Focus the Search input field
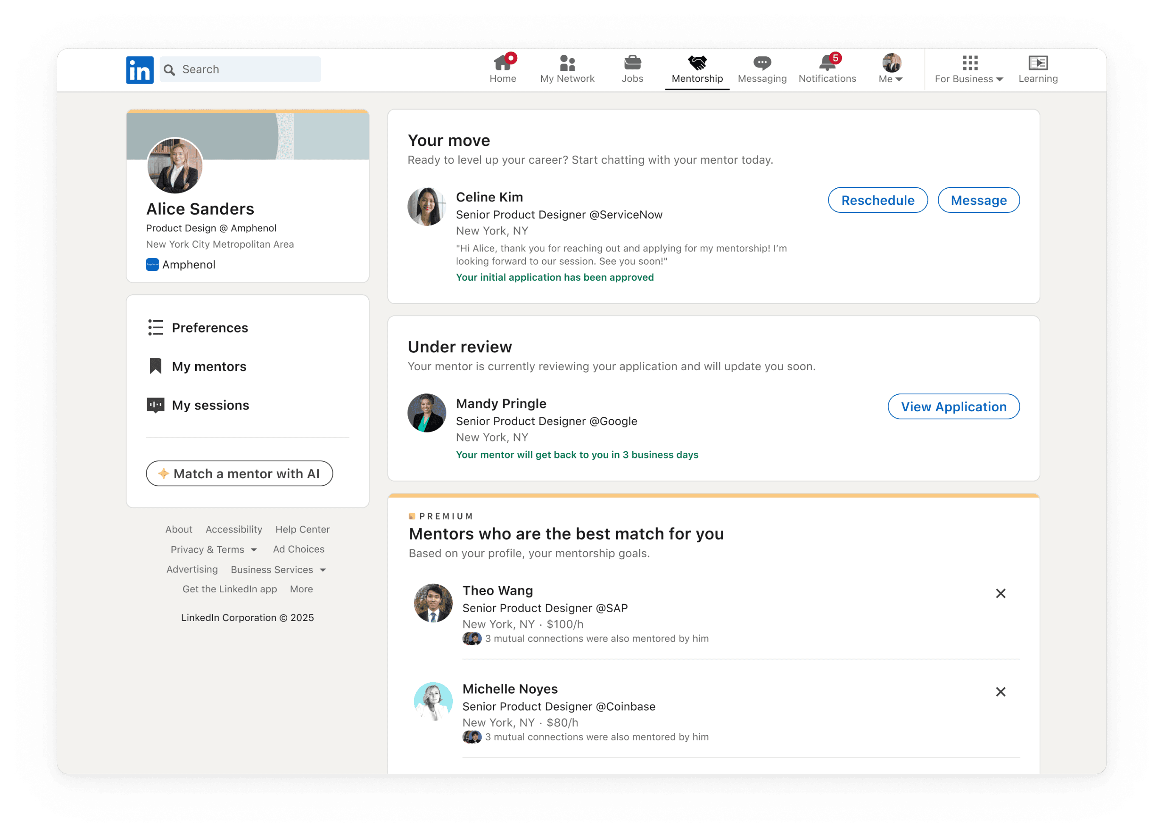 pos(240,70)
